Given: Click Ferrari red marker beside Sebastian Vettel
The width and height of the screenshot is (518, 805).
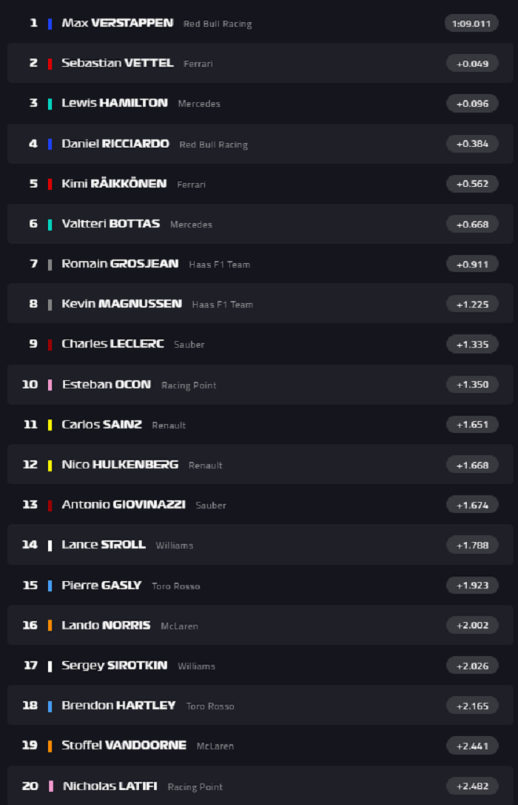Looking at the screenshot, I should (50, 63).
